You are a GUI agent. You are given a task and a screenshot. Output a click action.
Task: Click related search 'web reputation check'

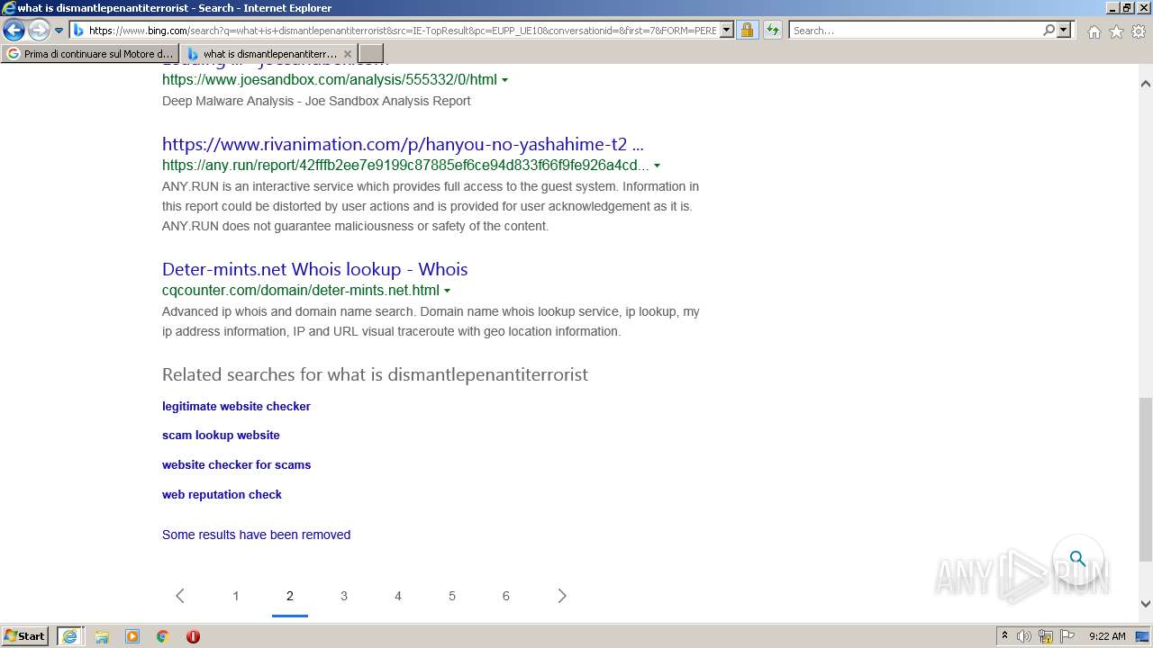(x=222, y=494)
